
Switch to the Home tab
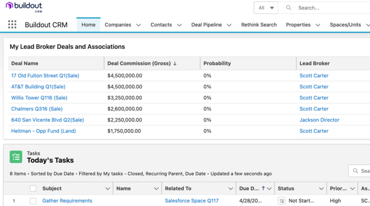click(88, 25)
